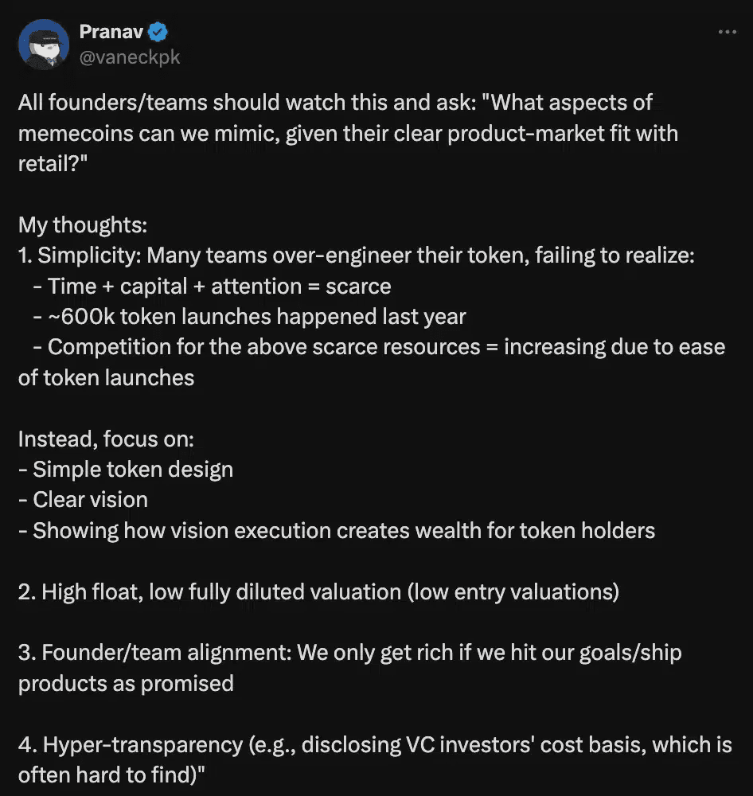Click the @vaneckpk handle
Viewport: 753px width, 796px height.
coord(129,57)
